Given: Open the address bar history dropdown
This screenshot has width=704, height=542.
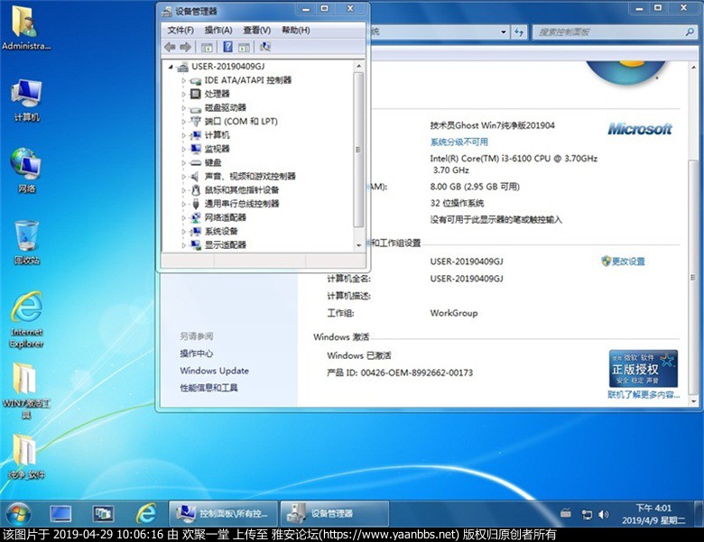Looking at the screenshot, I should tap(504, 32).
